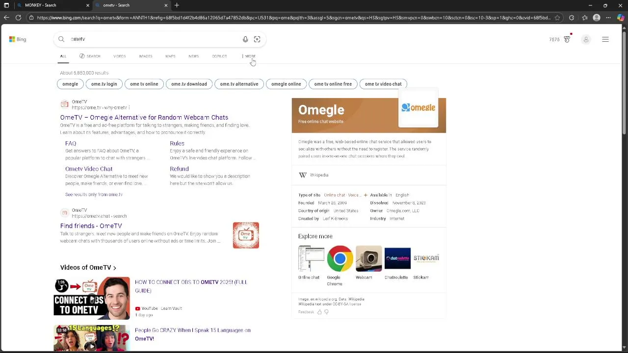
Task: Switch to the IMAGES tab
Action: 146,56
